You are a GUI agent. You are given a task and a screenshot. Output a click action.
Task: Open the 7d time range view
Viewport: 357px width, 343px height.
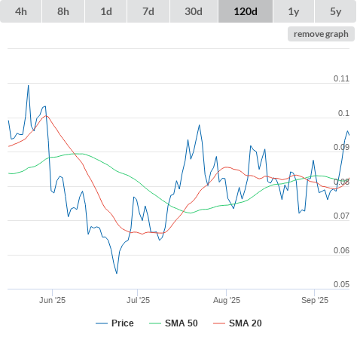[148, 11]
